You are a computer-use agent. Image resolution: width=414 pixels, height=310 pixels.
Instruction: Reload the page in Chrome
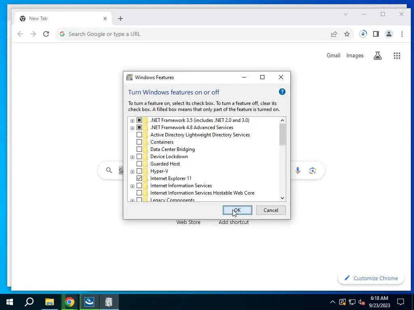click(46, 34)
